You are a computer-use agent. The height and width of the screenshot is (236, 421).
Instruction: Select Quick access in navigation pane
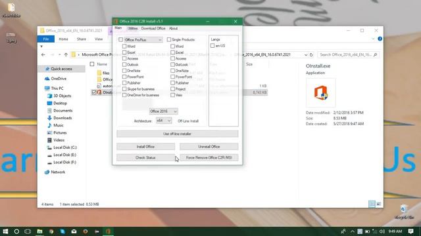(61, 69)
